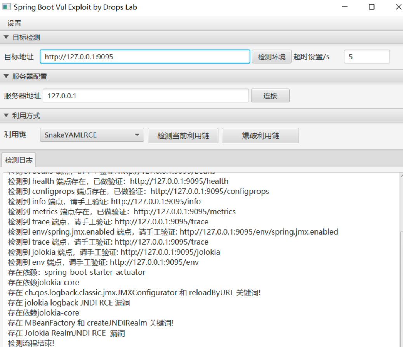Click the log line about health endpoint
Image resolution: width=403 pixels, height=347 pixels.
pos(118,181)
